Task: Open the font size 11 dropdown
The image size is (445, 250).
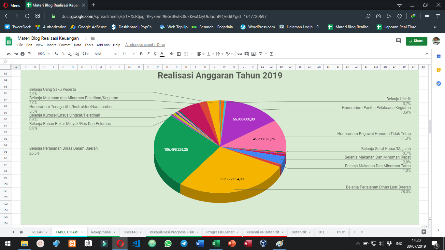Action: (x=128, y=54)
